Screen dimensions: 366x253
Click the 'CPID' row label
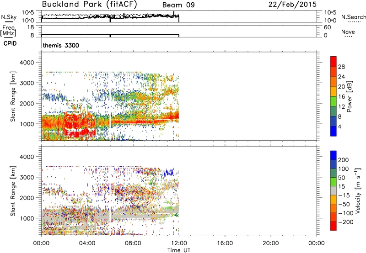tap(10, 43)
